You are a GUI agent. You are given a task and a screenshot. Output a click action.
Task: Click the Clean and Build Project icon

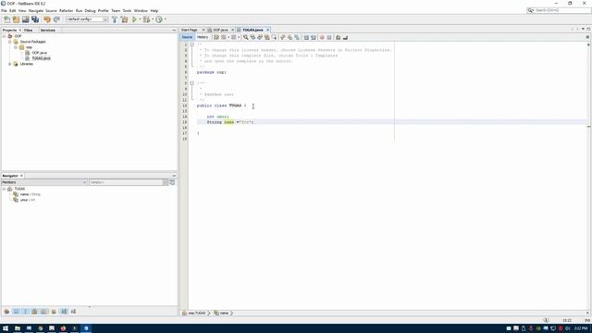(124, 19)
